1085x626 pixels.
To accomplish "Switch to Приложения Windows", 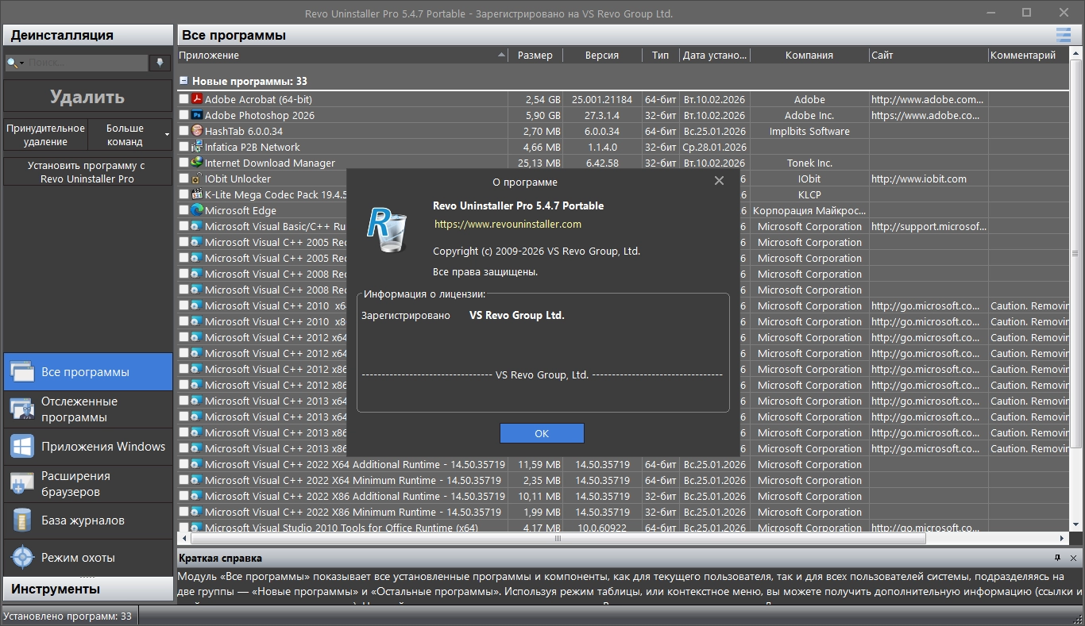I will click(x=87, y=447).
